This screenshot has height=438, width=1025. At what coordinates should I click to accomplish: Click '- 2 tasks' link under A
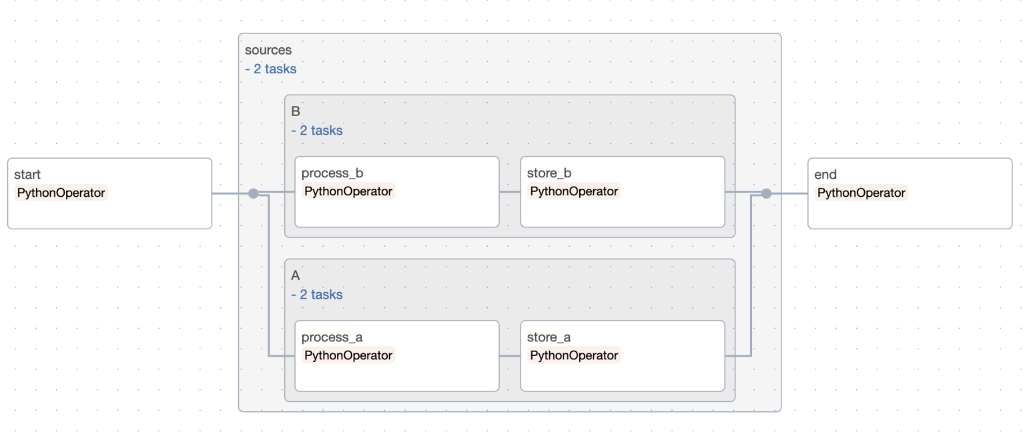pos(317,295)
